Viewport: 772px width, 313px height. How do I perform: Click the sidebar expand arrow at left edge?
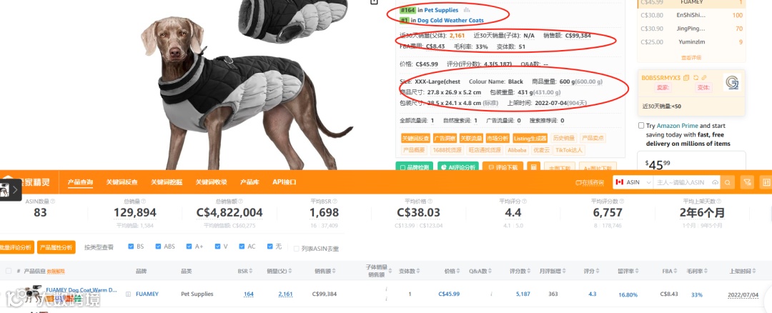15,189
